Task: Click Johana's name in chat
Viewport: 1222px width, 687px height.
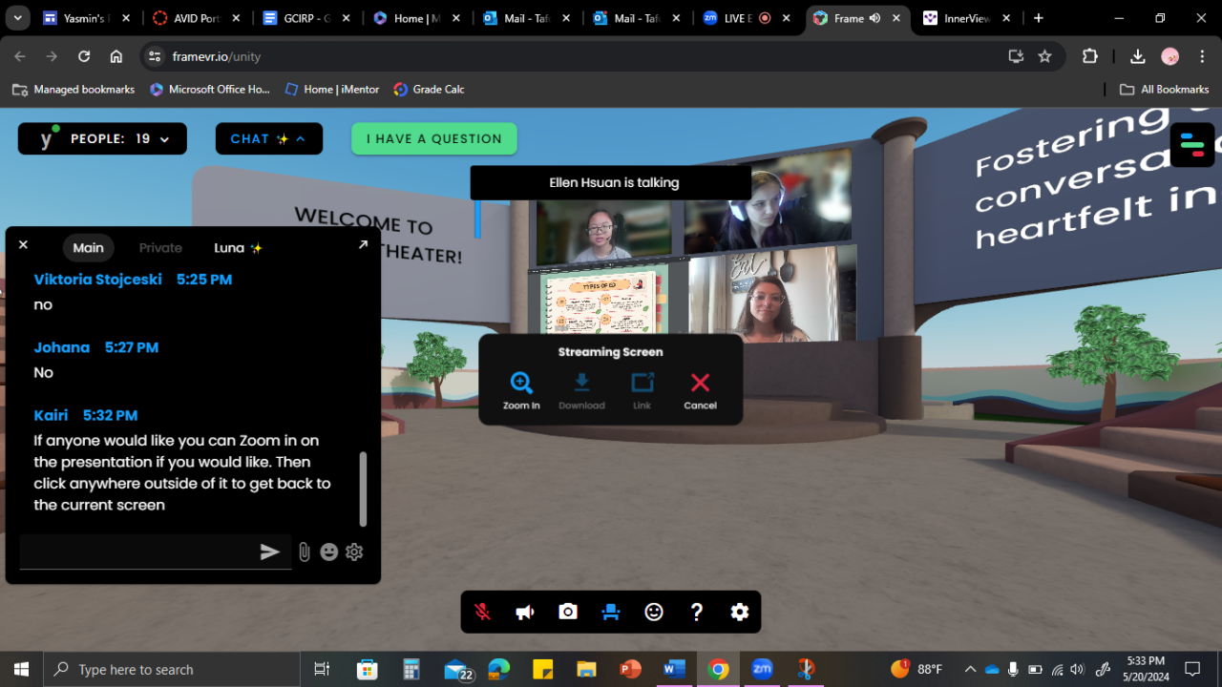Action: pos(62,347)
